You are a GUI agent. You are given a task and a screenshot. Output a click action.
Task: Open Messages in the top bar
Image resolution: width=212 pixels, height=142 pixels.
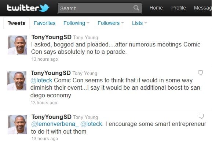pos(203,8)
